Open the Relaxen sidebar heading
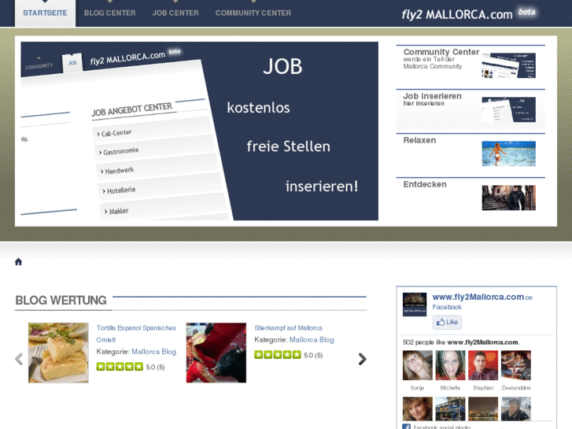The image size is (572, 429). pyautogui.click(x=419, y=140)
